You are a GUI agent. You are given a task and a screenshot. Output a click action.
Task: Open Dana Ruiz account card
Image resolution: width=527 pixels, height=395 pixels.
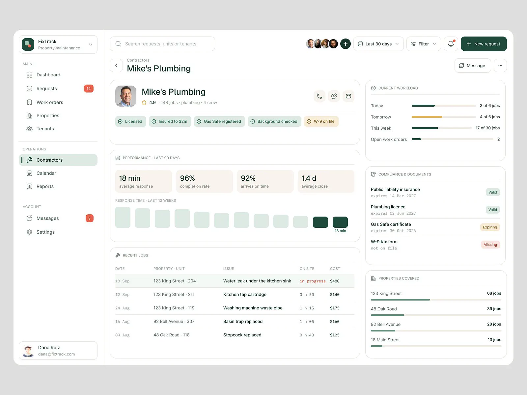point(58,351)
